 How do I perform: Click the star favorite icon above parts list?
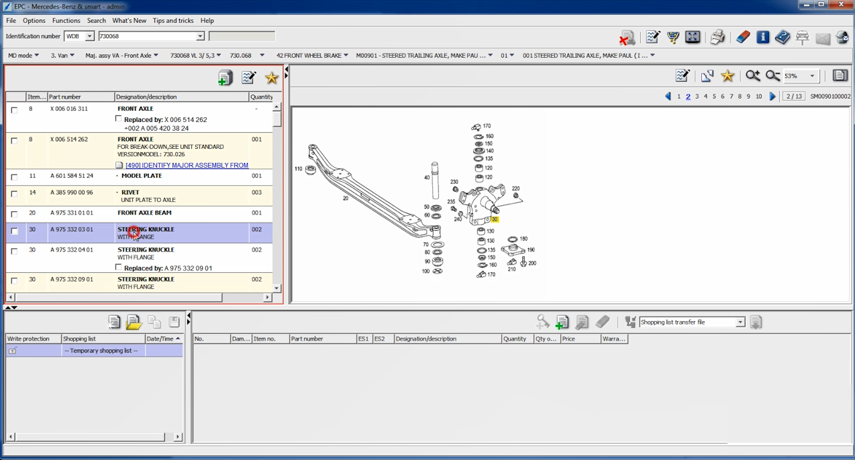coord(271,78)
